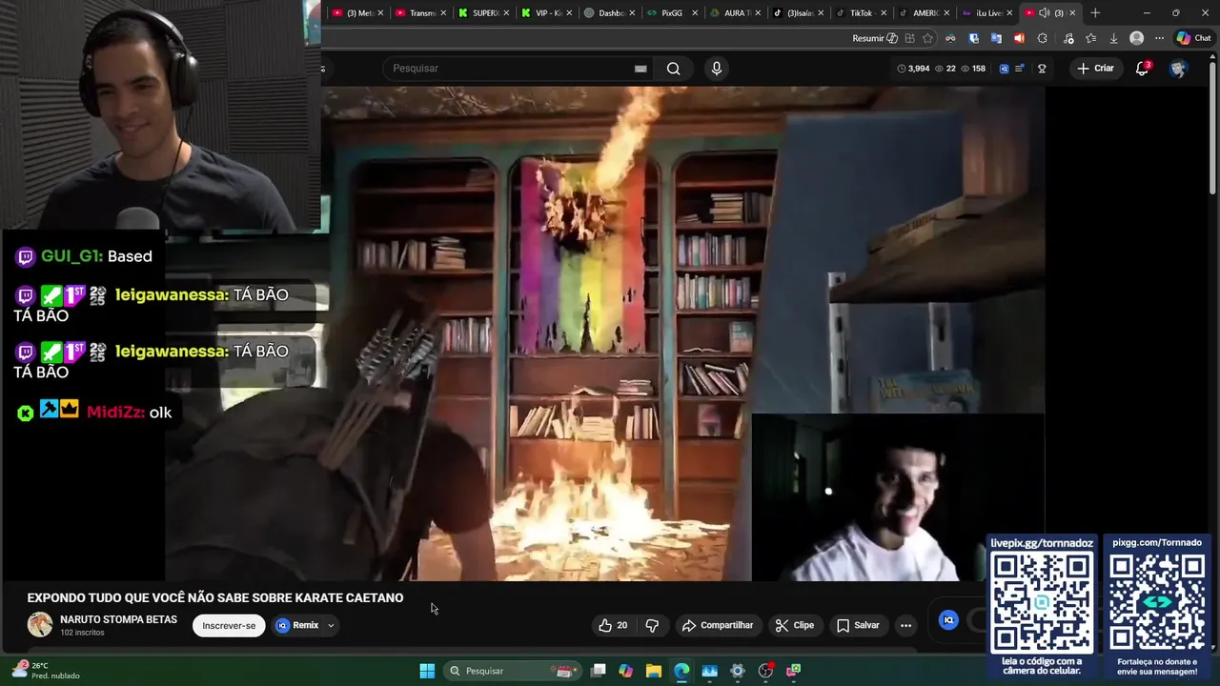The height and width of the screenshot is (686, 1220).
Task: Open the three-dot more actions menu
Action: pyautogui.click(x=905, y=625)
